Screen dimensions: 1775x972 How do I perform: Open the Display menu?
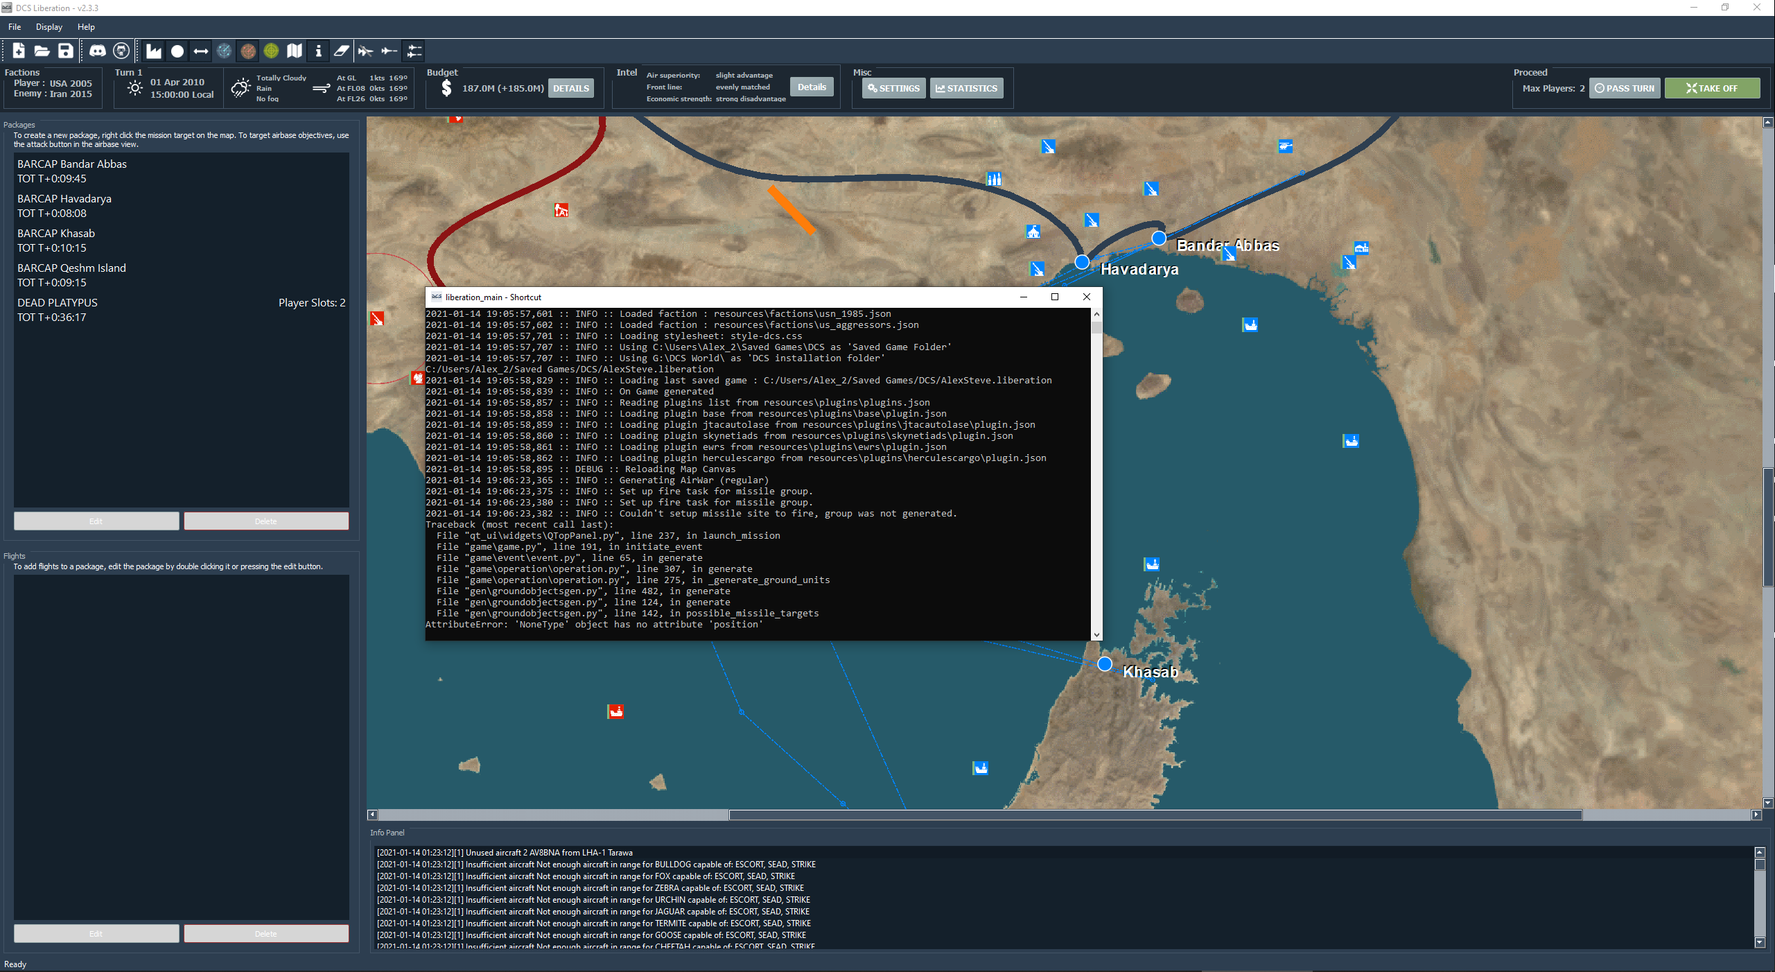[x=49, y=27]
